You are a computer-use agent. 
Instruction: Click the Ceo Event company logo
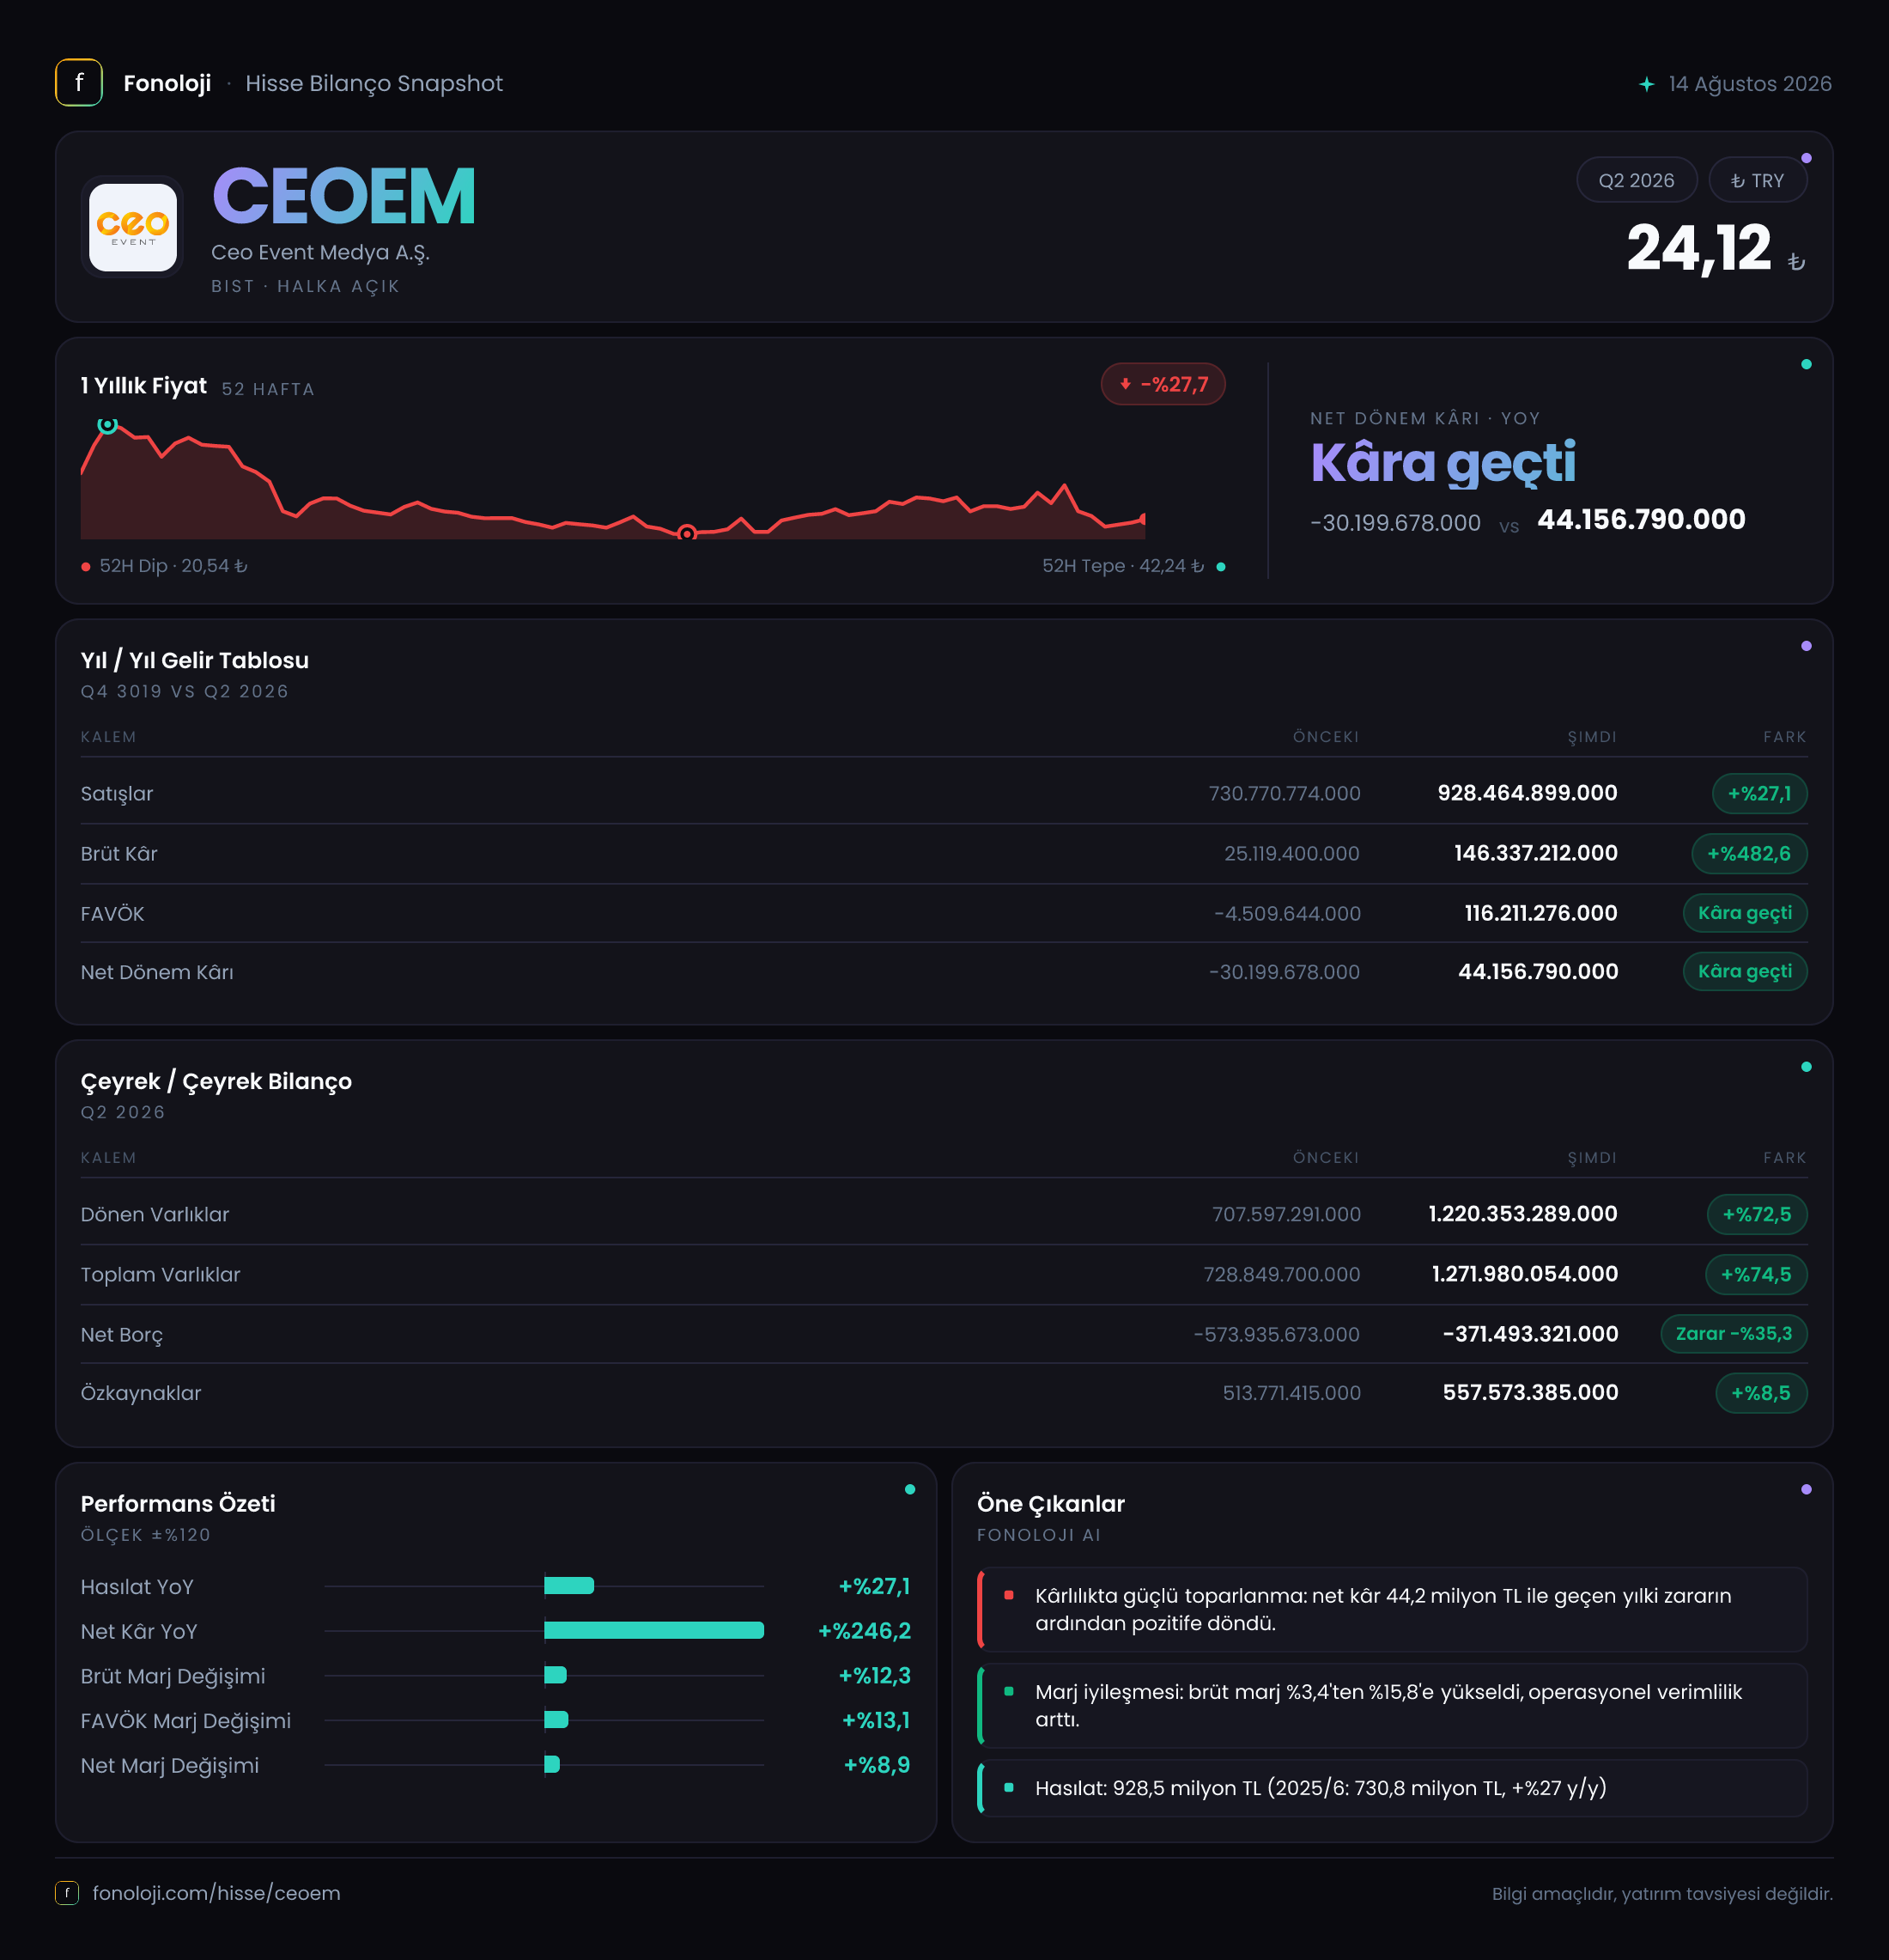click(133, 227)
